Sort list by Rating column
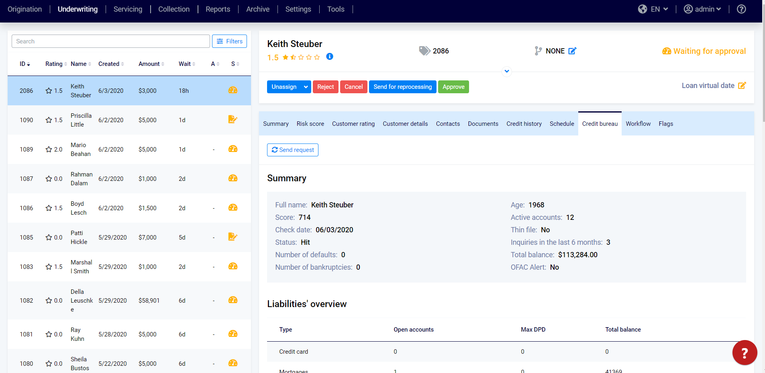The image size is (765, 373). [56, 64]
